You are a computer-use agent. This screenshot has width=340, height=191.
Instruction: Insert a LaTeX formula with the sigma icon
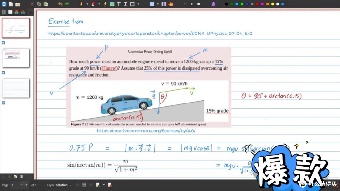[125, 4]
